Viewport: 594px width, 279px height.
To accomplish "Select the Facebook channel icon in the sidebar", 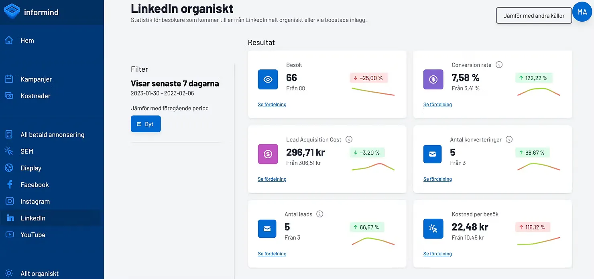I will [x=9, y=184].
